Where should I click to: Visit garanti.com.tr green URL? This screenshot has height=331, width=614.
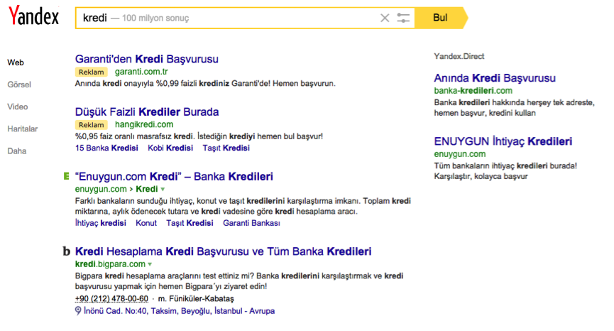pos(141,72)
